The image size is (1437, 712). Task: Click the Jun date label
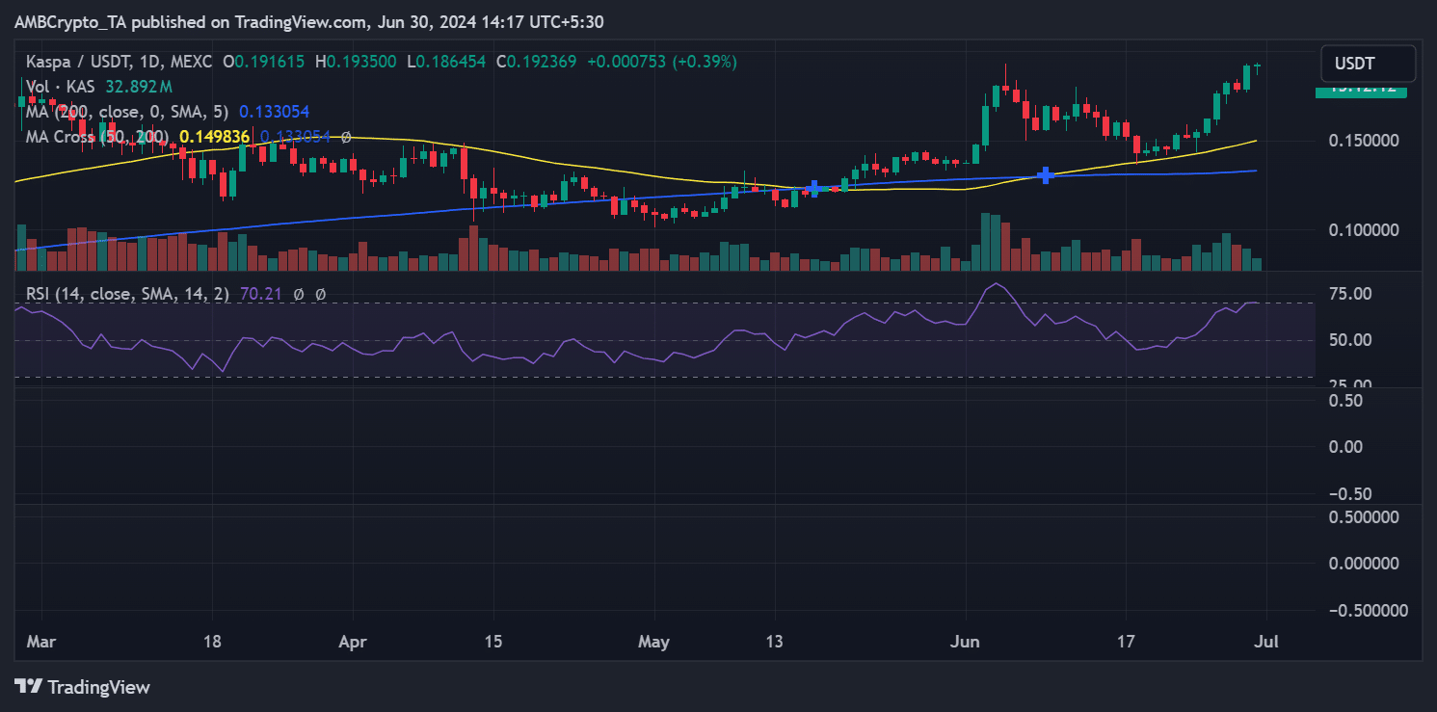(x=966, y=642)
